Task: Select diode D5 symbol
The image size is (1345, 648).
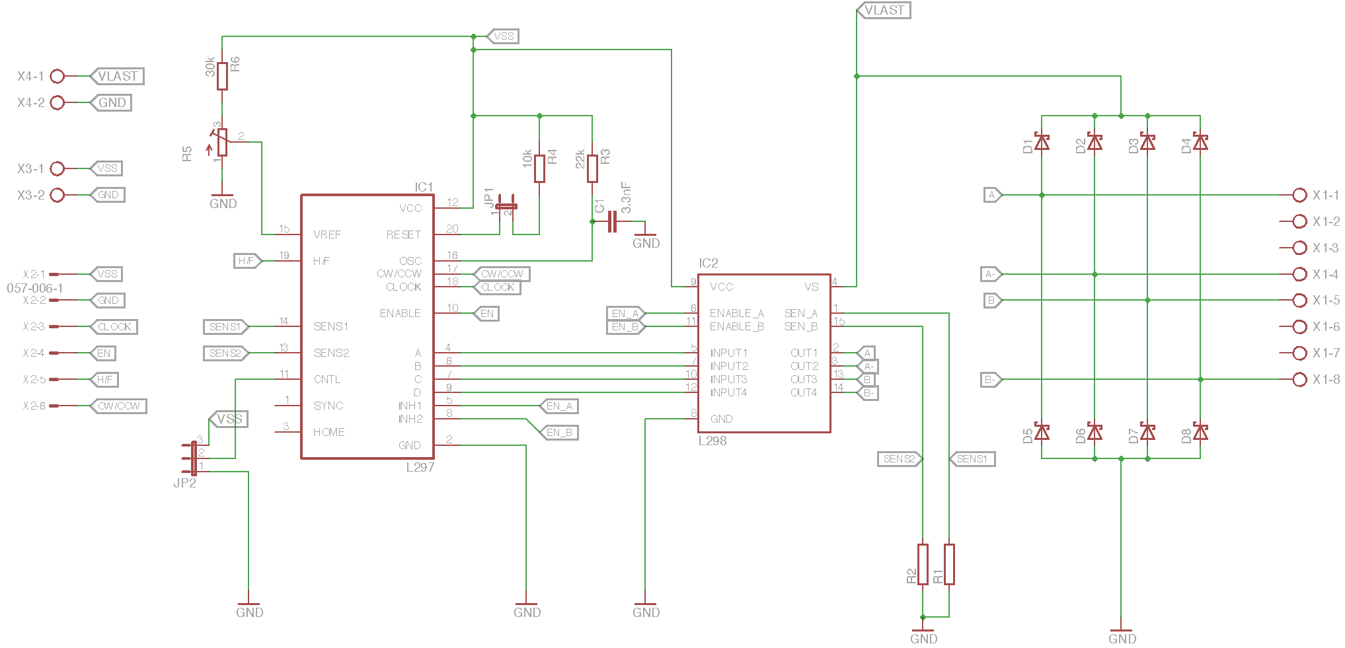Action: tap(1042, 432)
